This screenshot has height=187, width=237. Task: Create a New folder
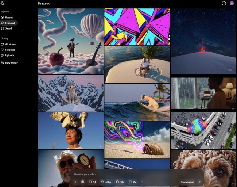(11, 63)
